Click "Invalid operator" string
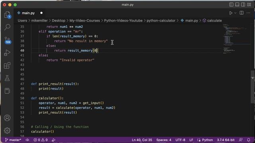This screenshot has height=143, width=255. [77, 60]
